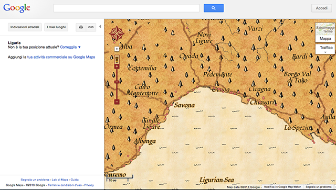Click the Lab di Maps link

60,180
